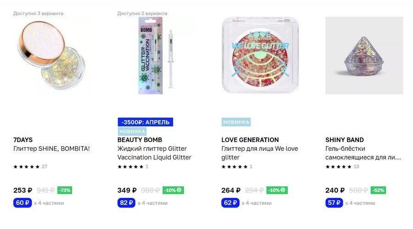Click the info icon on Love Generation discount
The width and height of the screenshot is (413, 229).
click(283, 190)
